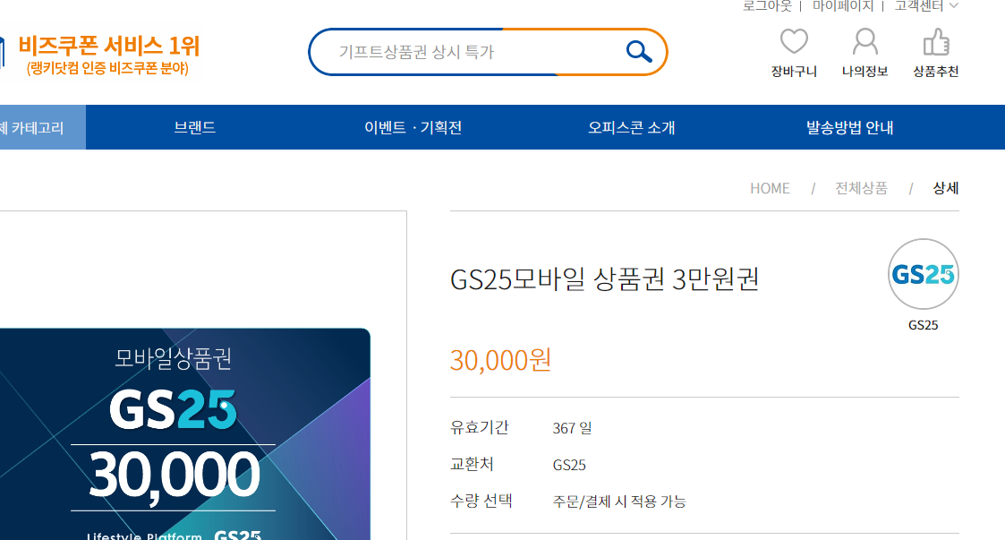Click the 30,000원 price text
1005x540 pixels.
(500, 360)
